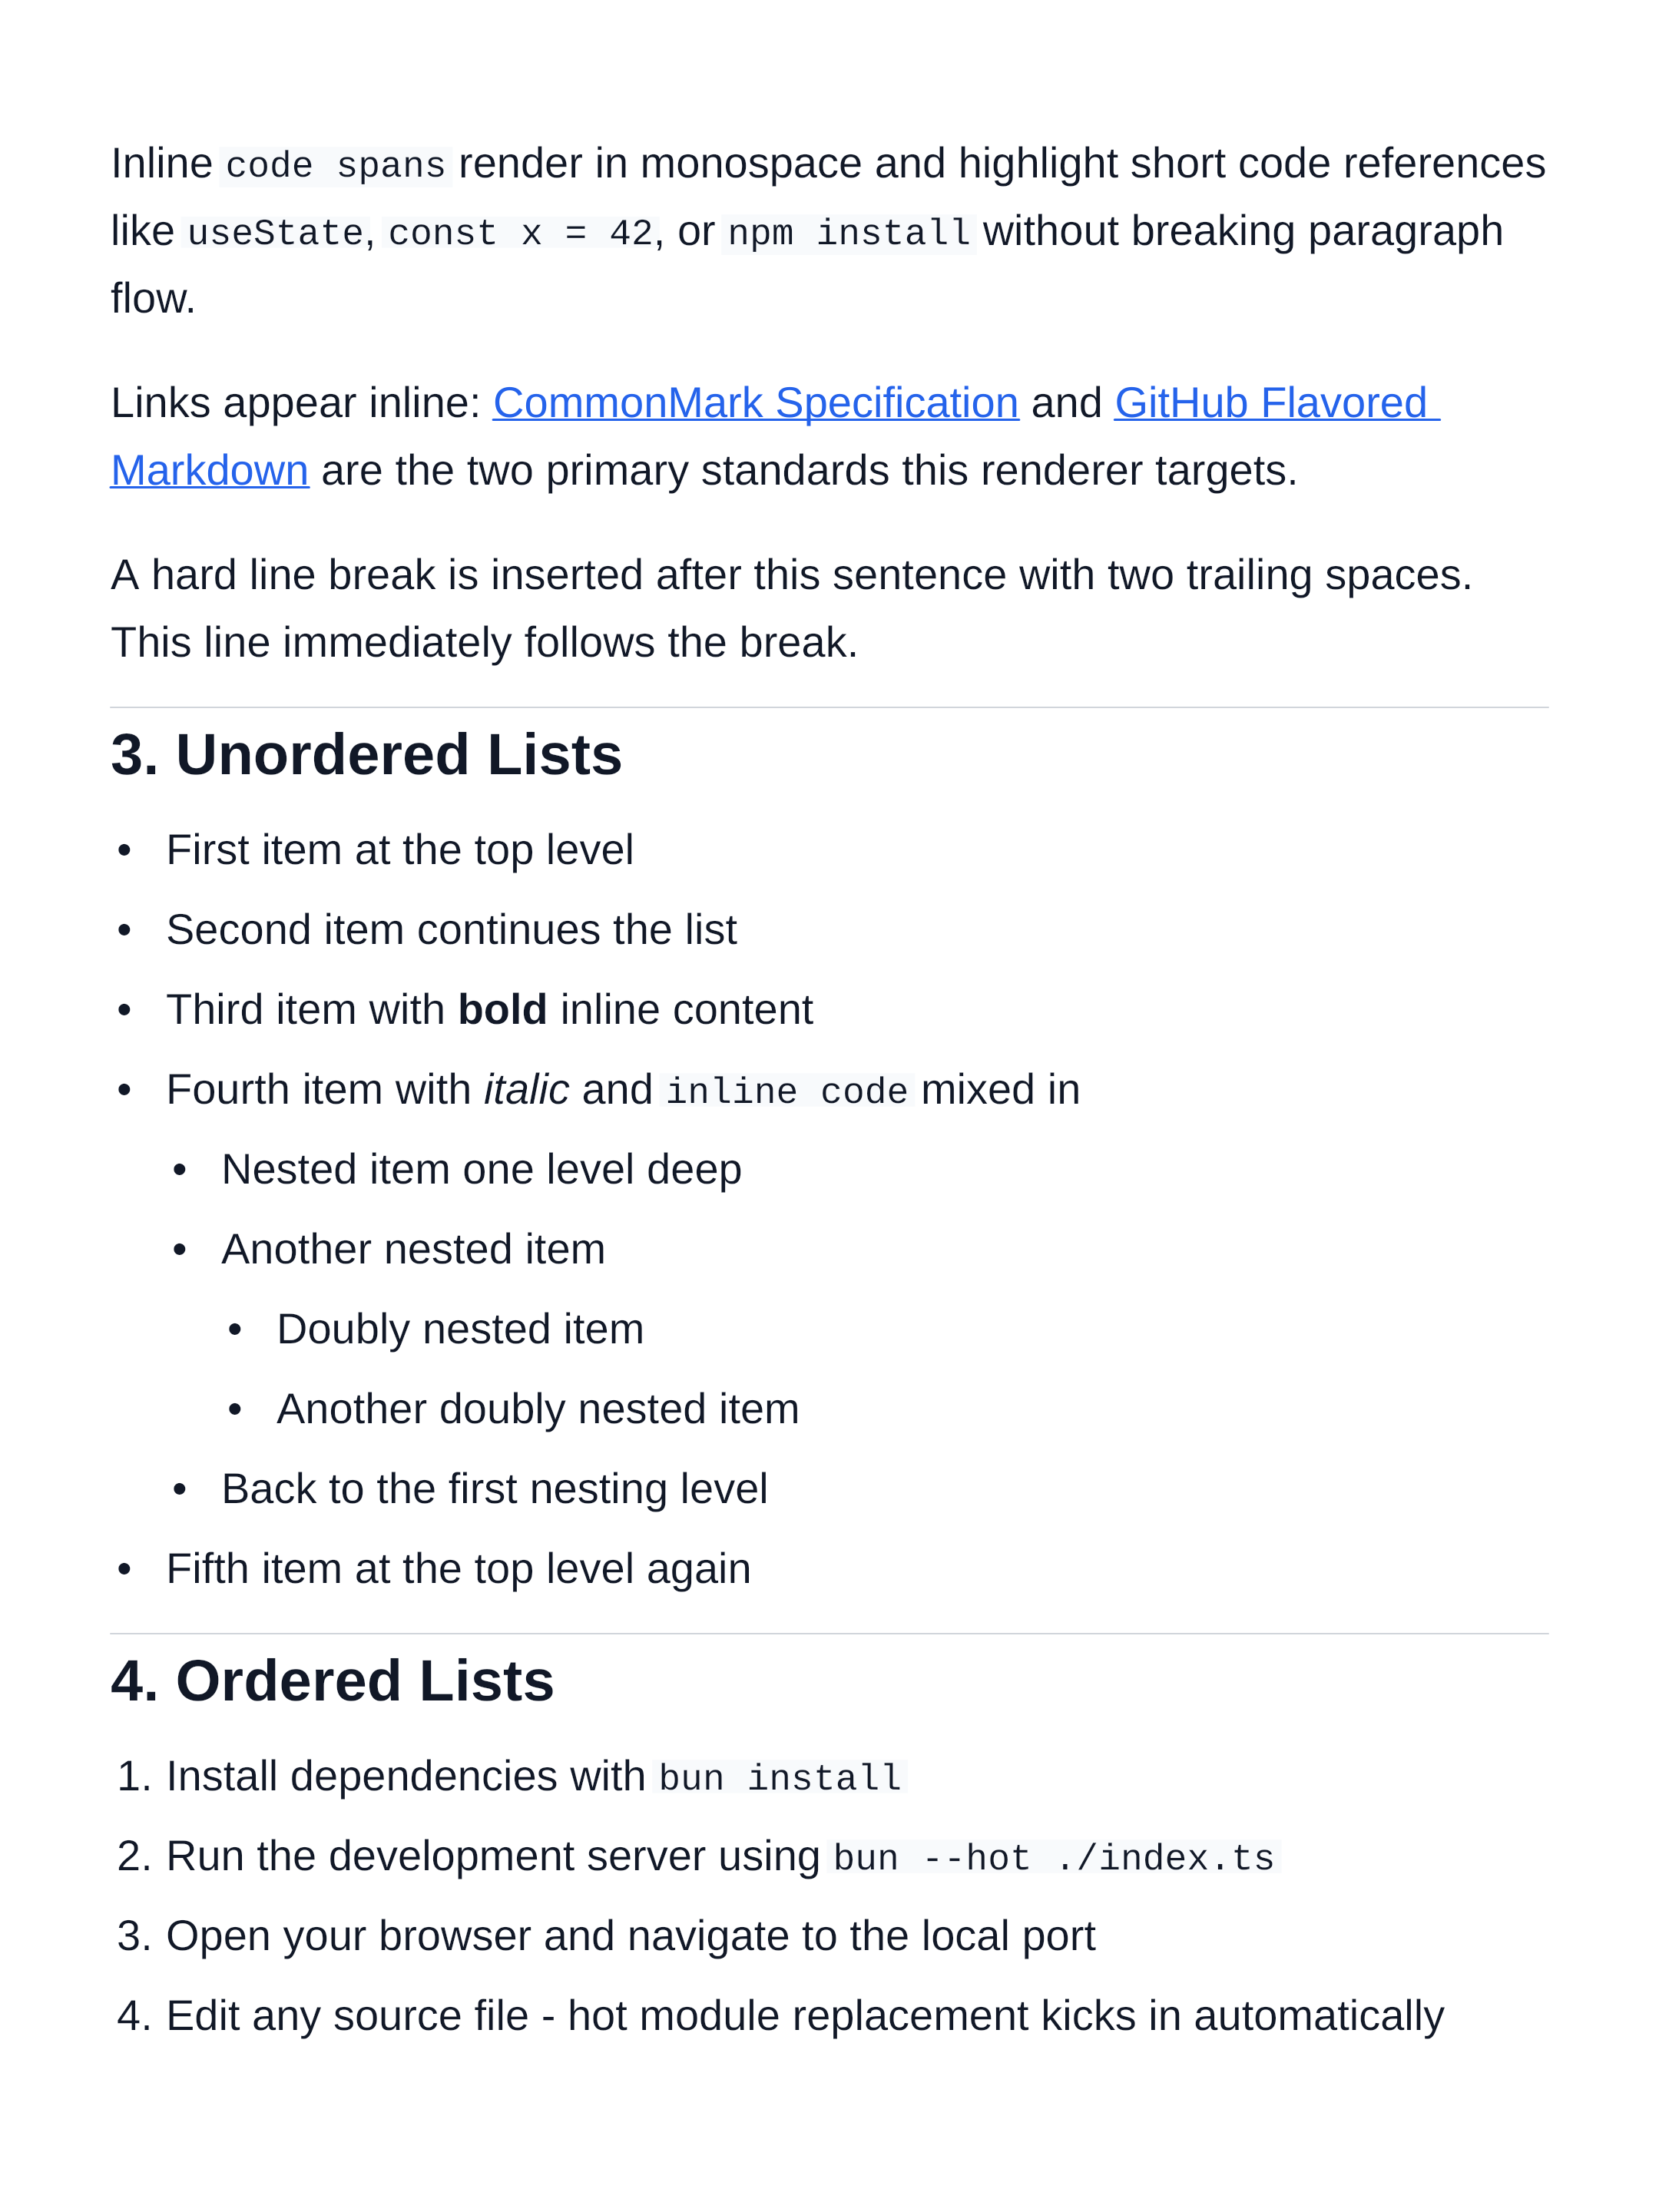Click the 'Open your browser' list step
Image resolution: width=1659 pixels, height=2212 pixels.
click(x=630, y=1937)
